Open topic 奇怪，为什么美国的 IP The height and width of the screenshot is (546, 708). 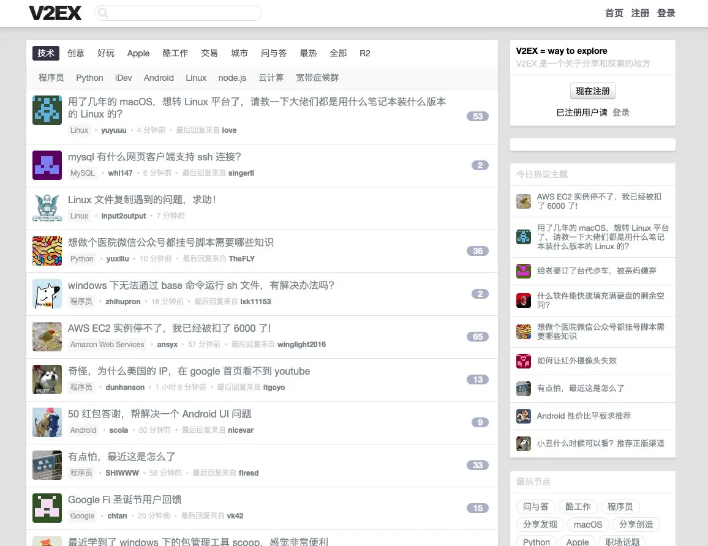(189, 371)
